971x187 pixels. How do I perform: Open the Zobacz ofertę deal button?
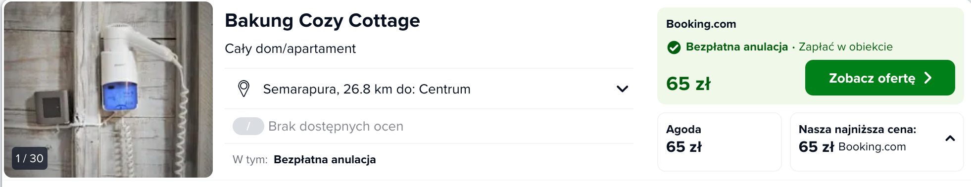[880, 78]
